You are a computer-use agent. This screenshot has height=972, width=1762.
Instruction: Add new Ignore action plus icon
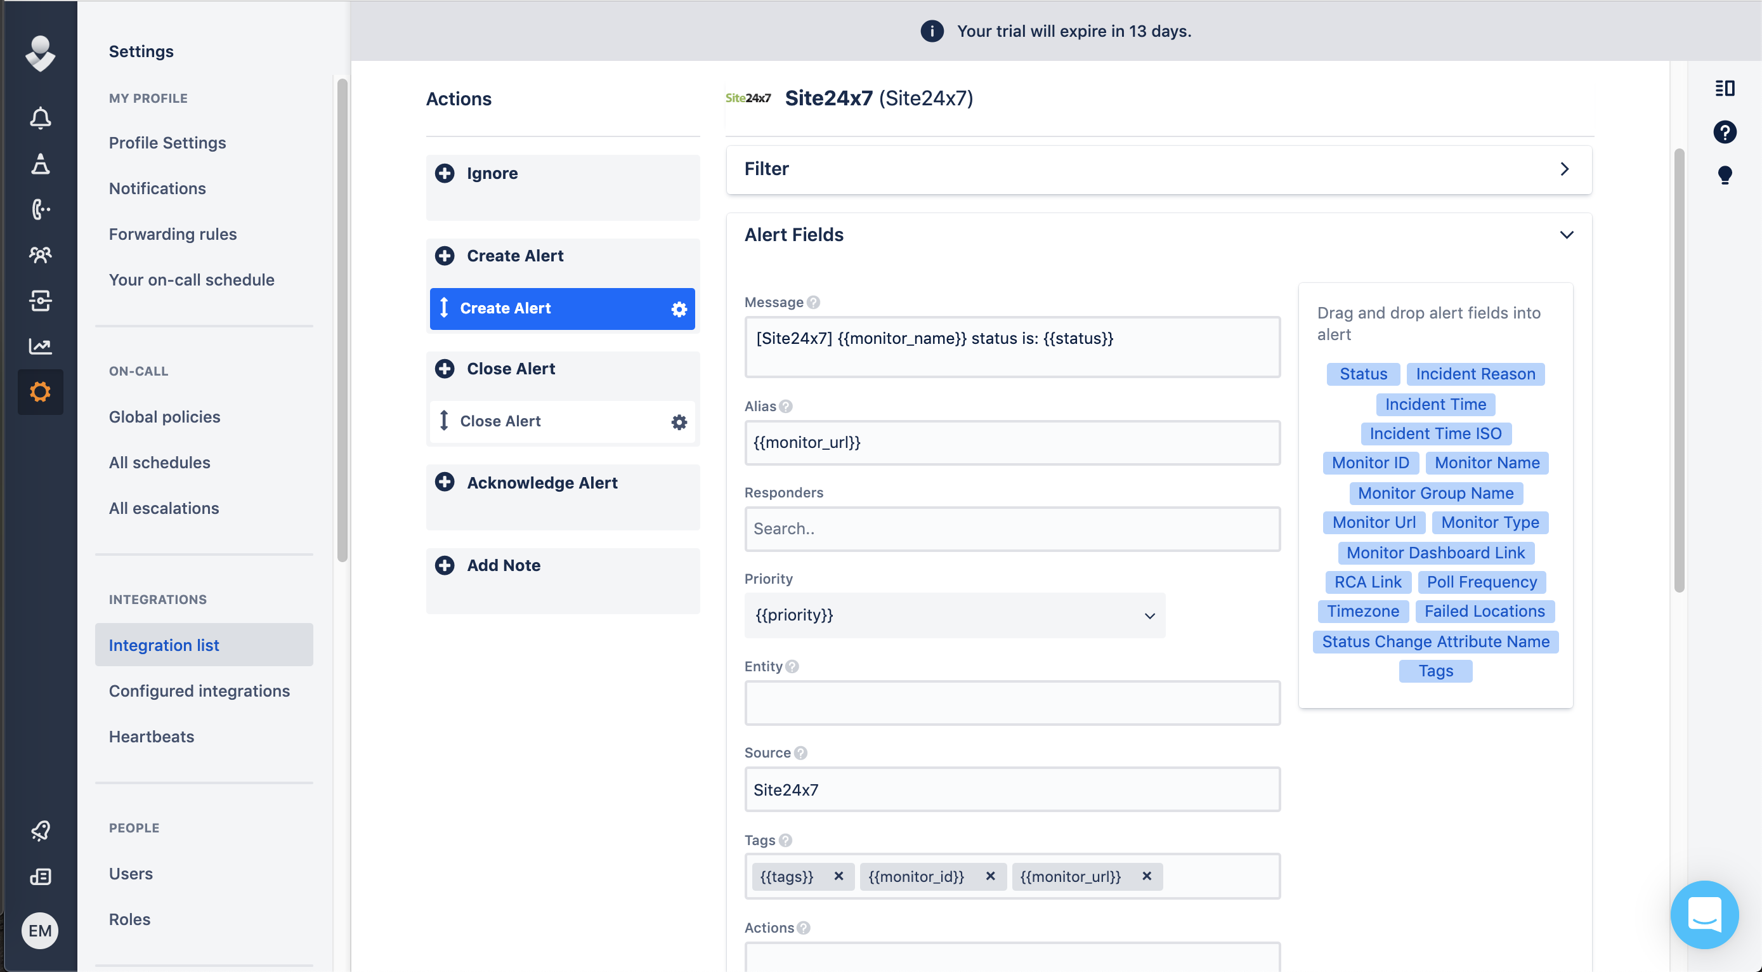coord(445,173)
